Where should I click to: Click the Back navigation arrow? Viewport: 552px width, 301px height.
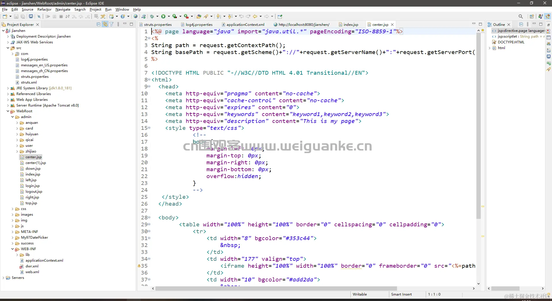[255, 16]
